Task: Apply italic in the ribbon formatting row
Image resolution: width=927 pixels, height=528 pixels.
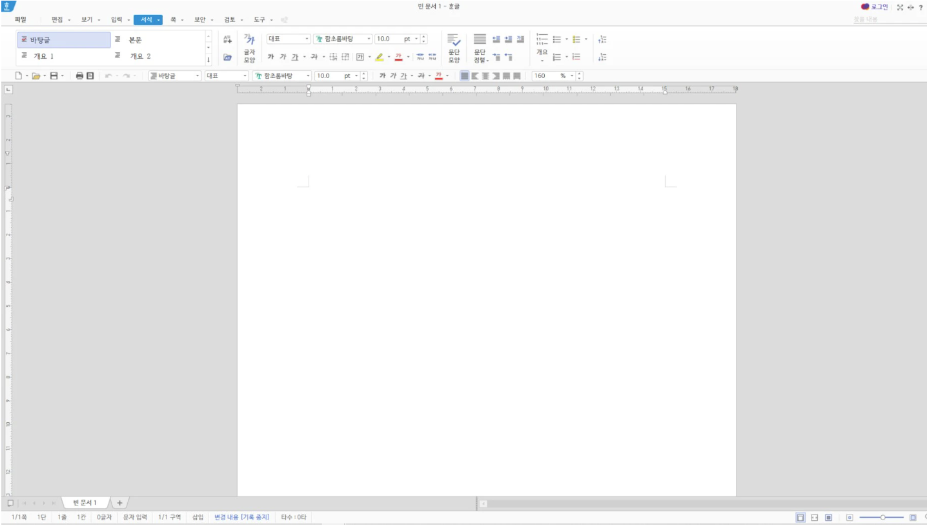Action: tap(282, 57)
